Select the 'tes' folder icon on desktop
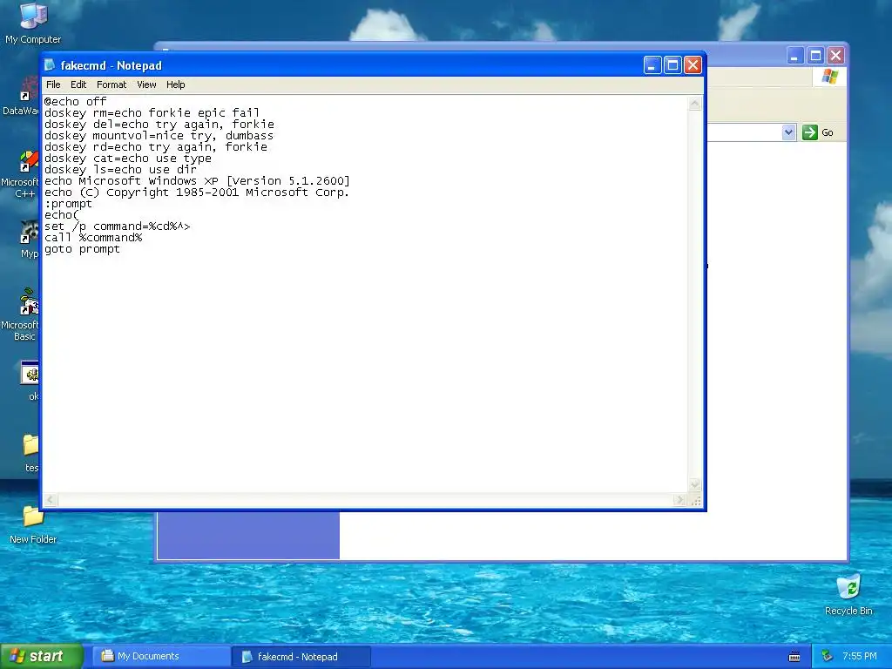This screenshot has height=669, width=892. pyautogui.click(x=30, y=453)
